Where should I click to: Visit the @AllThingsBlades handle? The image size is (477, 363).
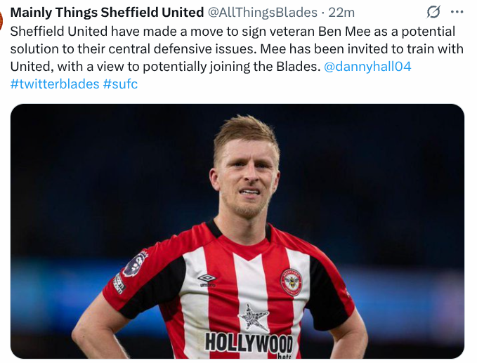[263, 13]
